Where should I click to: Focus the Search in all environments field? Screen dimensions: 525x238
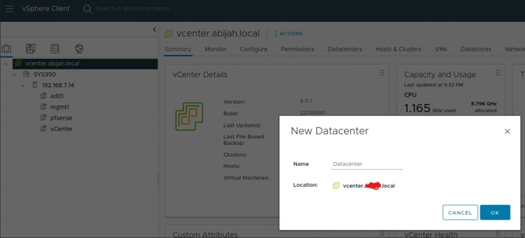coord(133,9)
